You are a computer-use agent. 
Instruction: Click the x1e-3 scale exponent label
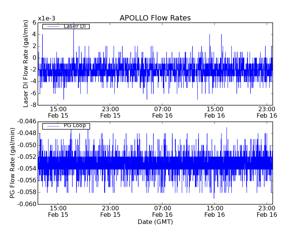[47, 19]
